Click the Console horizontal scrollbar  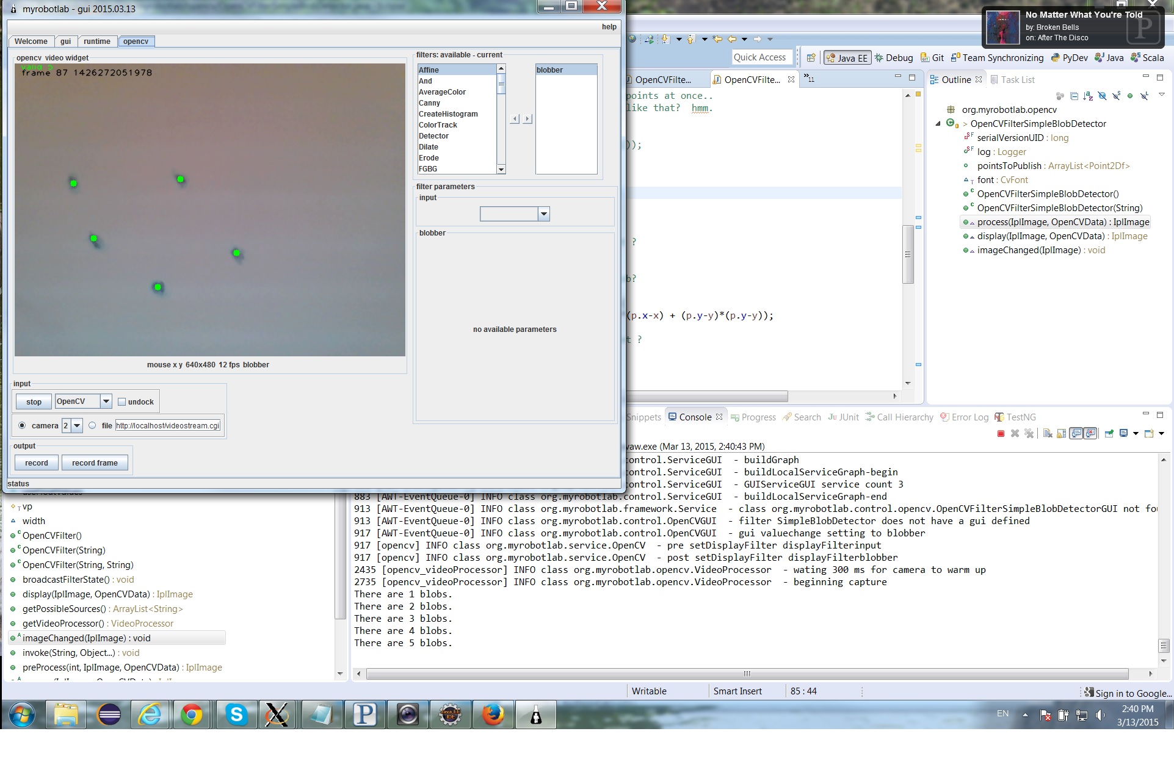(x=747, y=674)
